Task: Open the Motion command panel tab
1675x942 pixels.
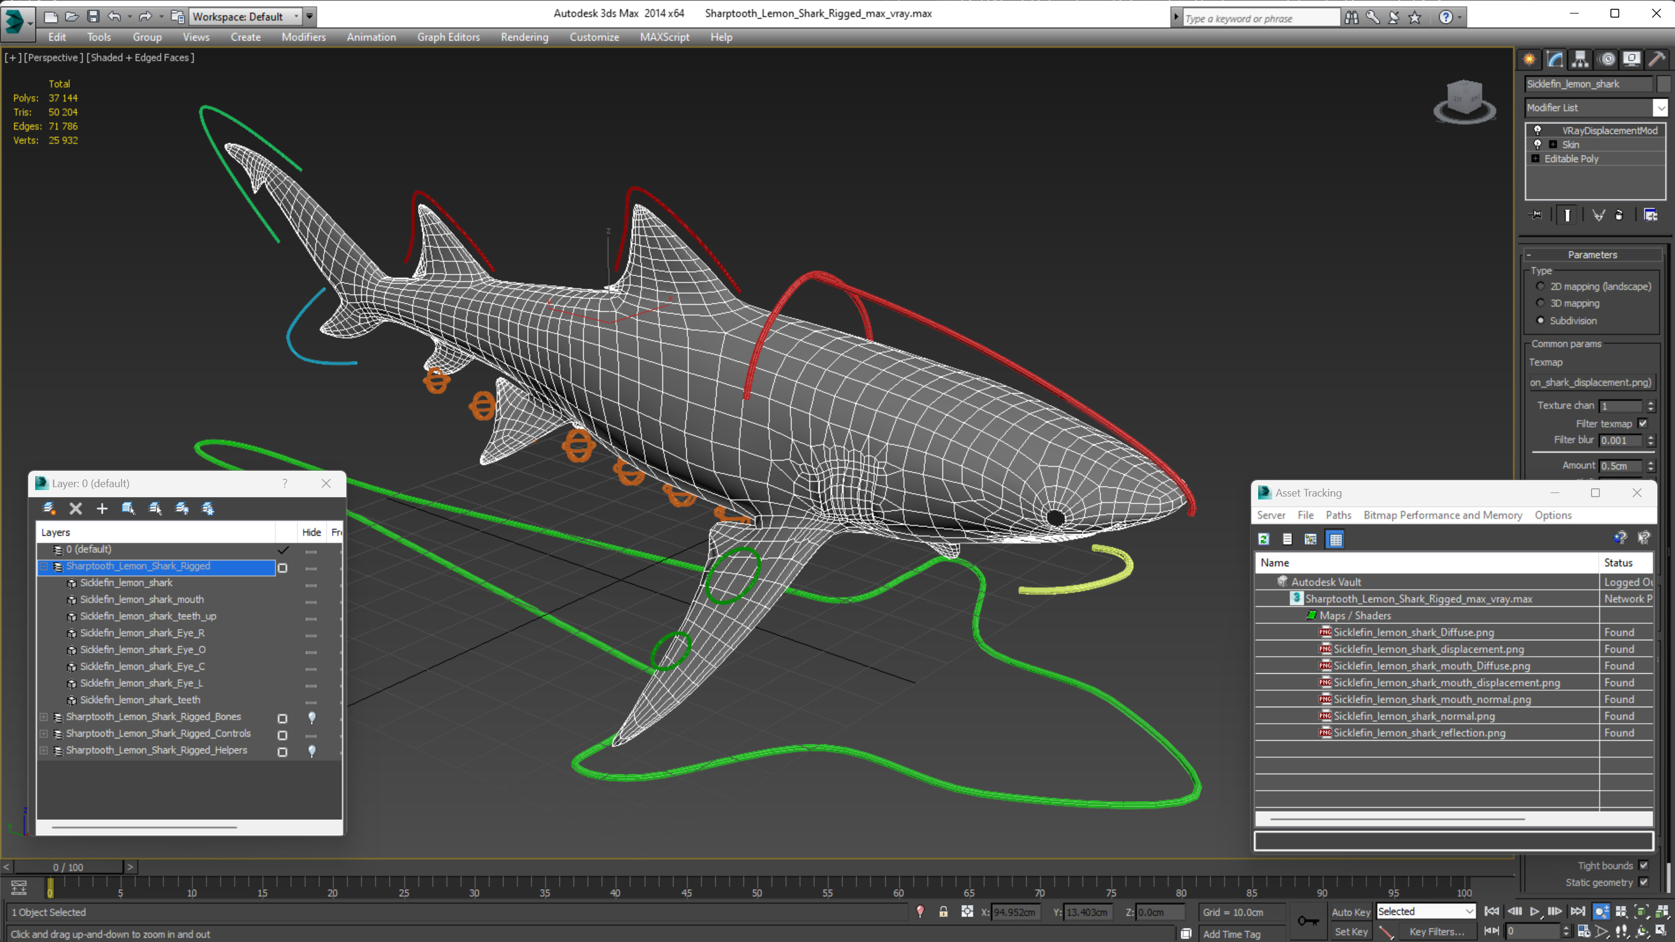Action: (x=1607, y=59)
